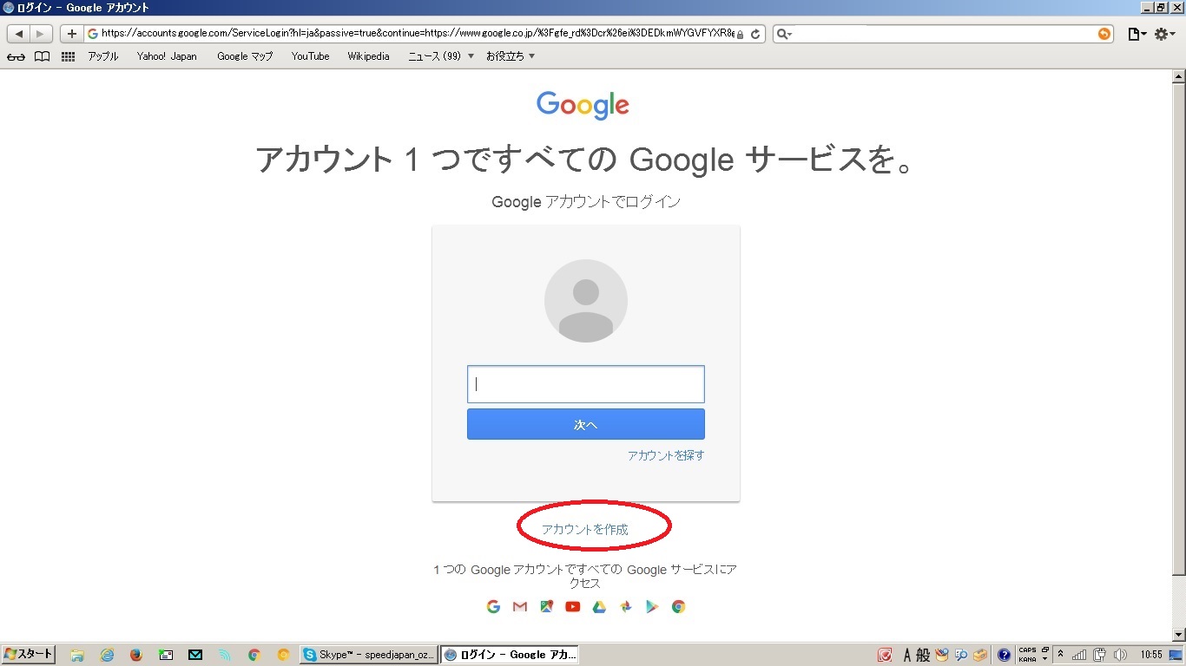Screen dimensions: 1186x666
Task: Click the ログイン - Google taskbar button
Action: coord(510,656)
